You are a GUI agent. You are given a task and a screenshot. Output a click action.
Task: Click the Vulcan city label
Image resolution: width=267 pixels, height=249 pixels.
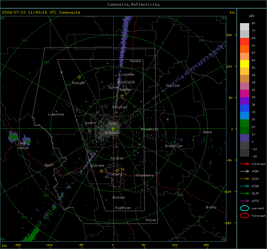[x=151, y=220]
